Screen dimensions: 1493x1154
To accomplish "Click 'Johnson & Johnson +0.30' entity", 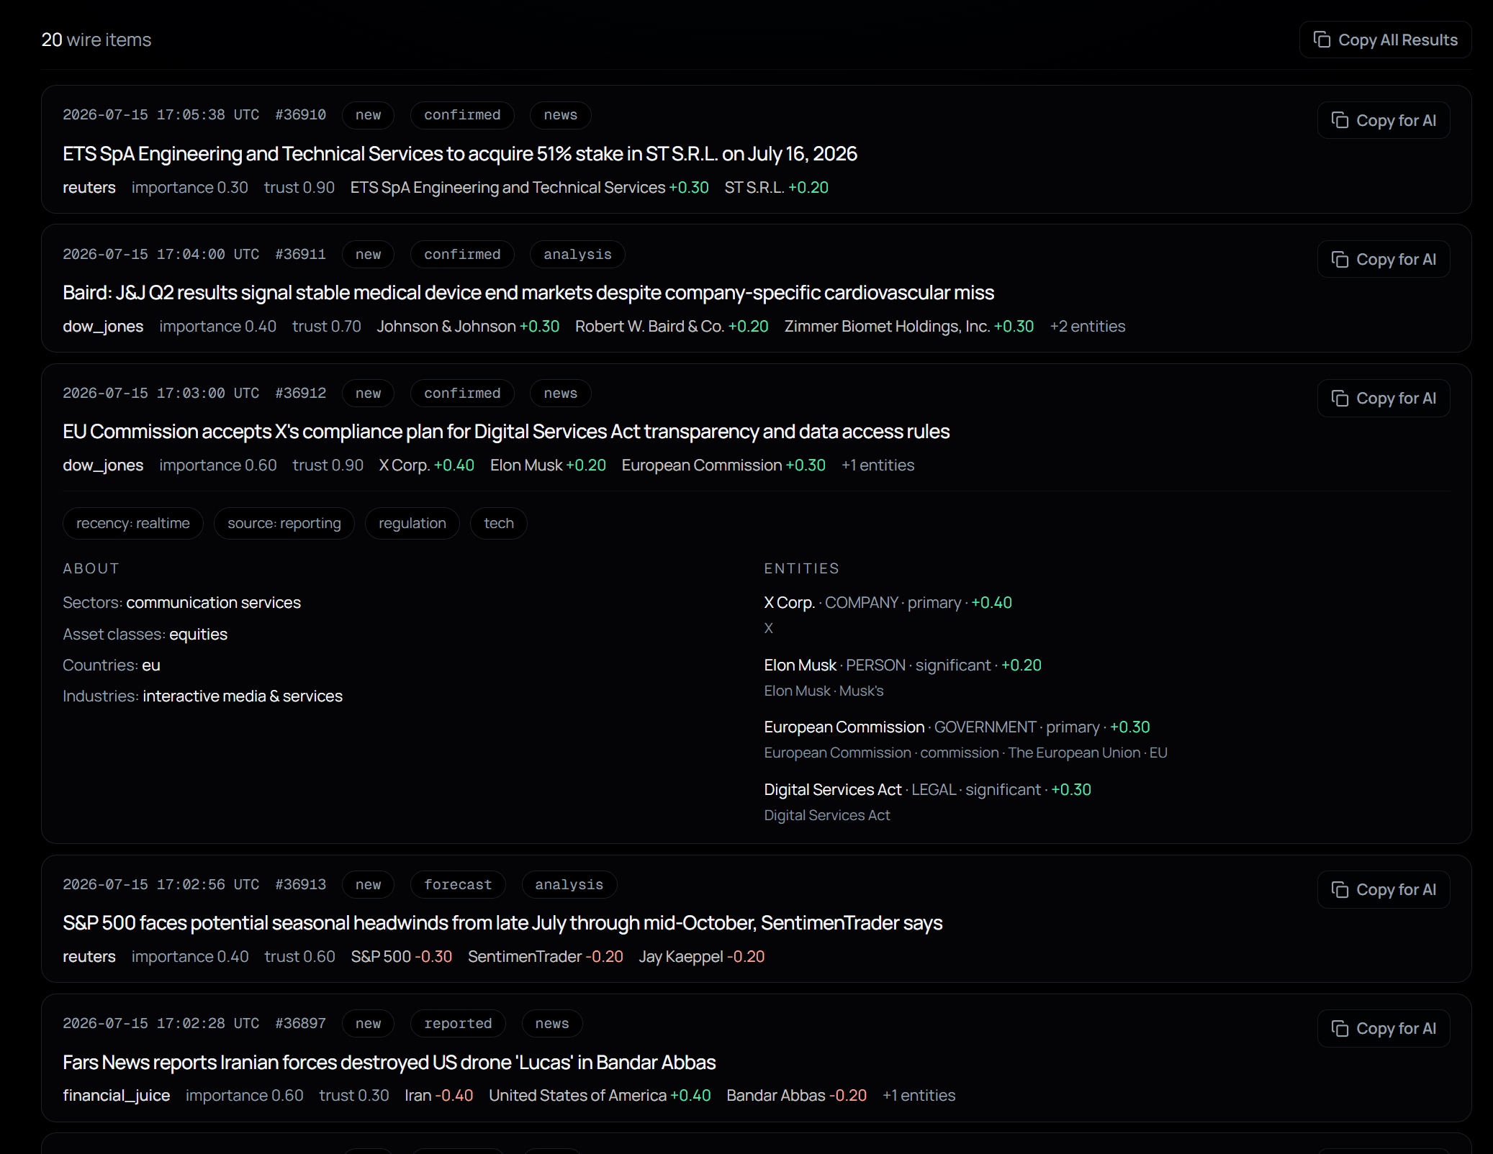I will [468, 326].
